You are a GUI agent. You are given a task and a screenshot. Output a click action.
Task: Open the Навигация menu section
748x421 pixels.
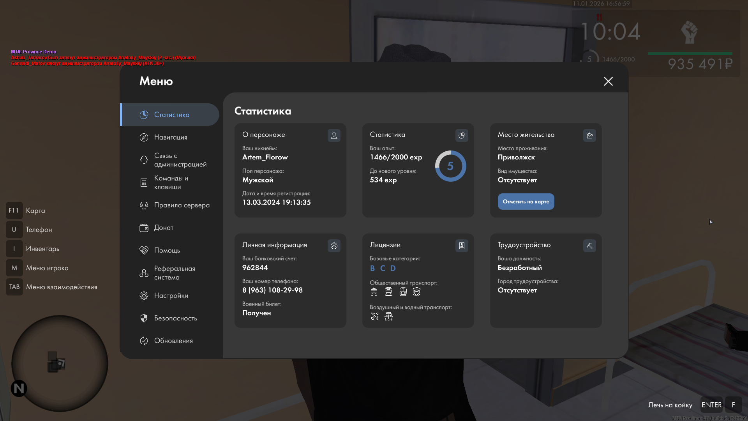coord(171,137)
